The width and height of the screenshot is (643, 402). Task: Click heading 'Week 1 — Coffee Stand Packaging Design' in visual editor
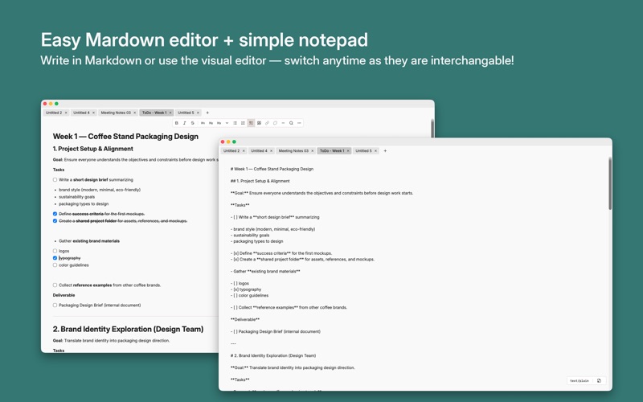(125, 137)
